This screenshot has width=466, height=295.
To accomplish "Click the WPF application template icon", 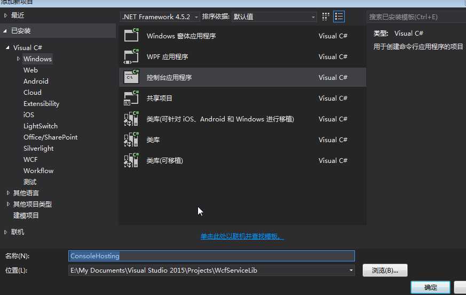I will tap(131, 56).
